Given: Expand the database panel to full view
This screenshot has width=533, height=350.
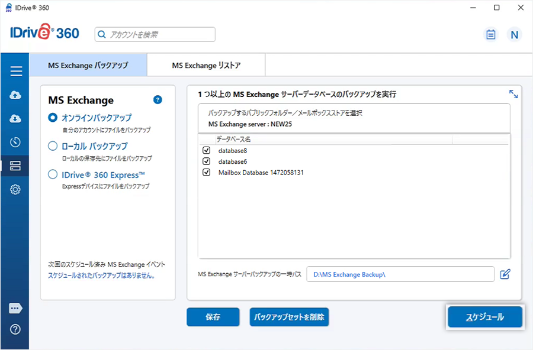Looking at the screenshot, I should (513, 94).
